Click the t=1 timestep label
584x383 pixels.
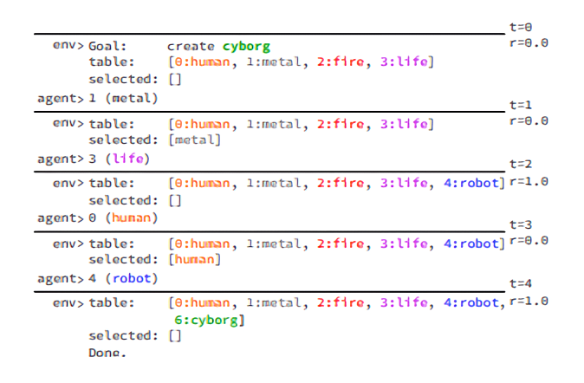(x=521, y=106)
